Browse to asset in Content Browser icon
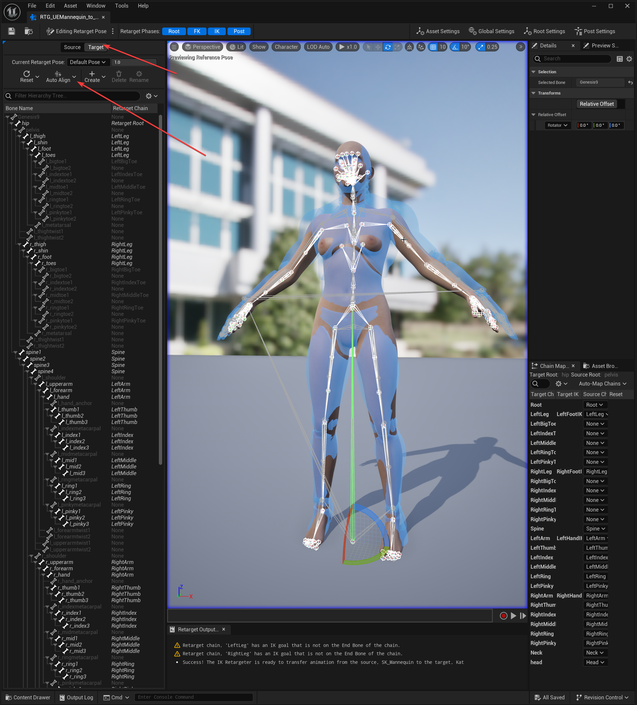This screenshot has width=637, height=705. (x=29, y=32)
